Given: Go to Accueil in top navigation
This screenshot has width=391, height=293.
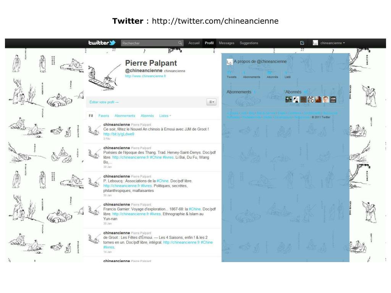Looking at the screenshot, I should point(194,43).
